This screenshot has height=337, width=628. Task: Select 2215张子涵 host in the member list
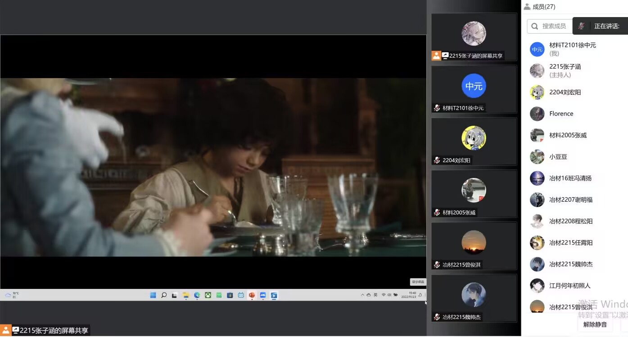[x=565, y=71]
